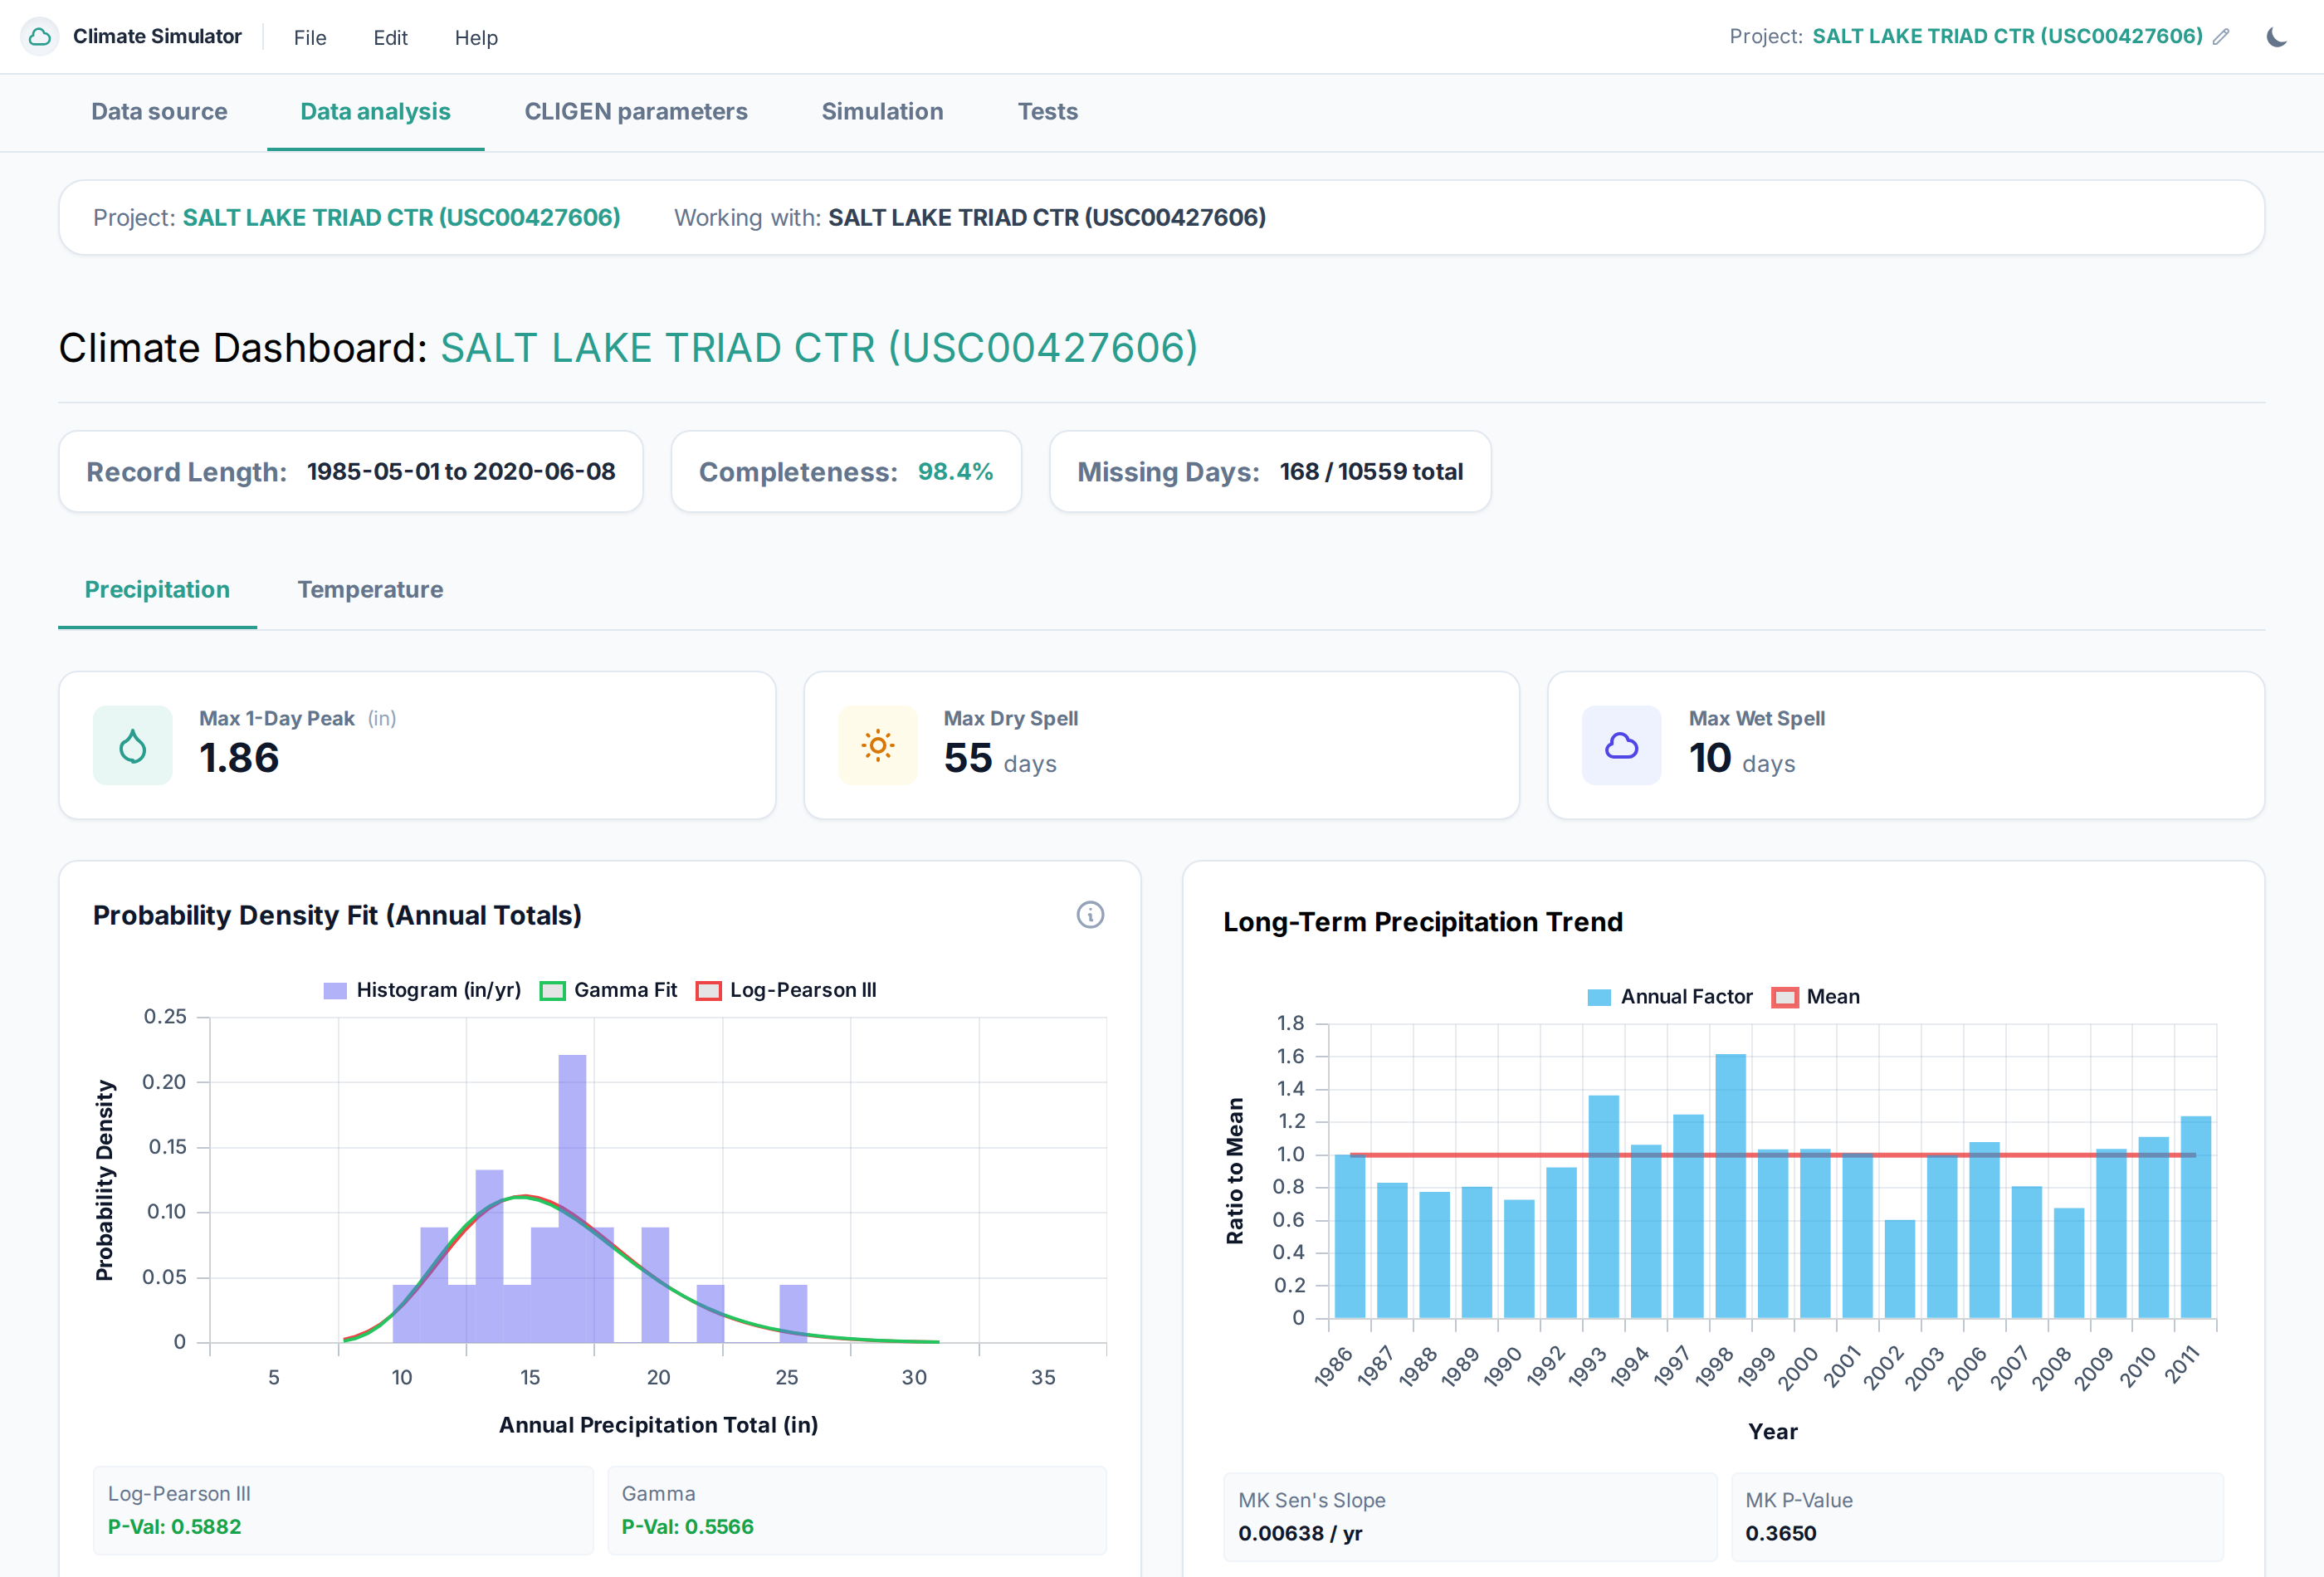
Task: Click the 1998 bar in the precipitation trend chart
Action: pyautogui.click(x=1730, y=1186)
